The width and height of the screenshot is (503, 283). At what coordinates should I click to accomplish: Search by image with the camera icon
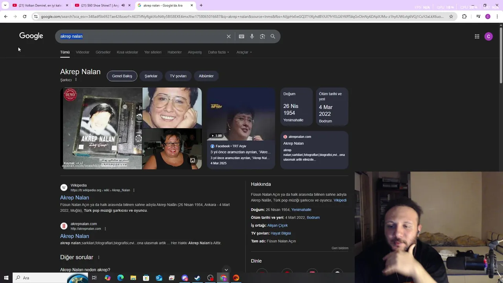[x=263, y=37]
